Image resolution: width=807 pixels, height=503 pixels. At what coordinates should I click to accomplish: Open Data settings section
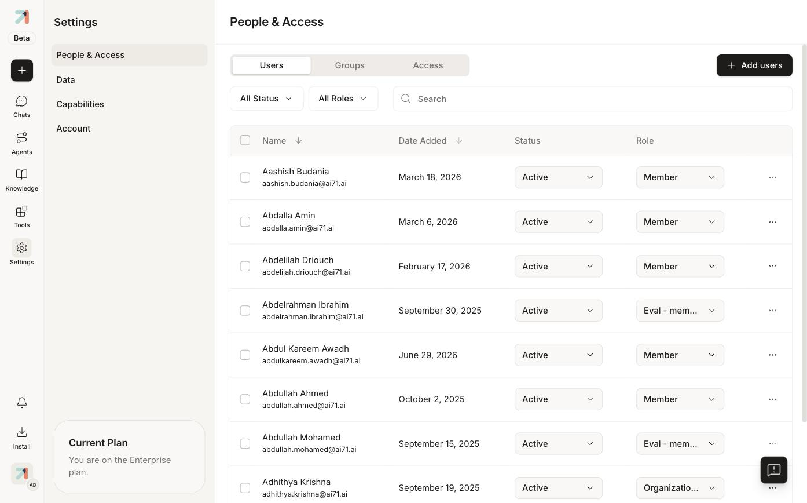(x=129, y=80)
